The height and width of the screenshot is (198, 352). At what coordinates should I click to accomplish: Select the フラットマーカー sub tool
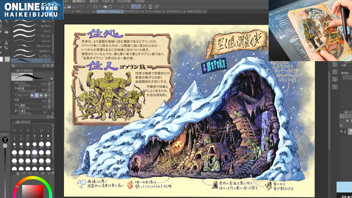31,46
